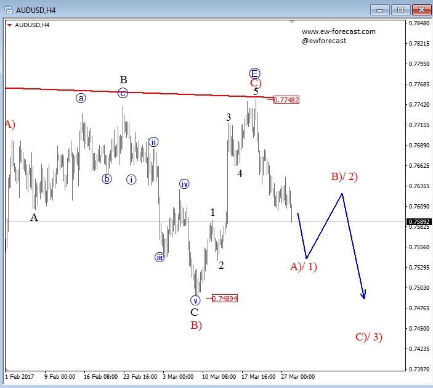The image size is (433, 388).
Task: Click the black wave label A
Action: [x=34, y=217]
